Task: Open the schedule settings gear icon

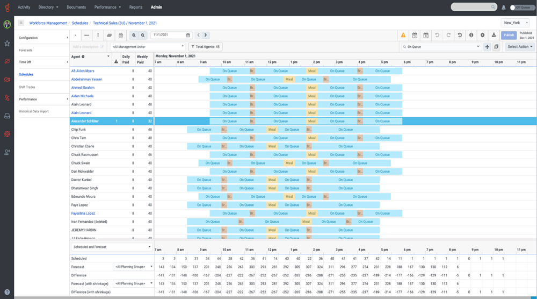Action: [482, 35]
